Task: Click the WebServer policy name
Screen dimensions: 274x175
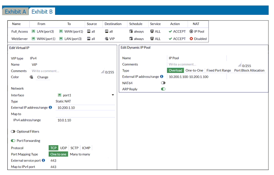Action: point(20,39)
